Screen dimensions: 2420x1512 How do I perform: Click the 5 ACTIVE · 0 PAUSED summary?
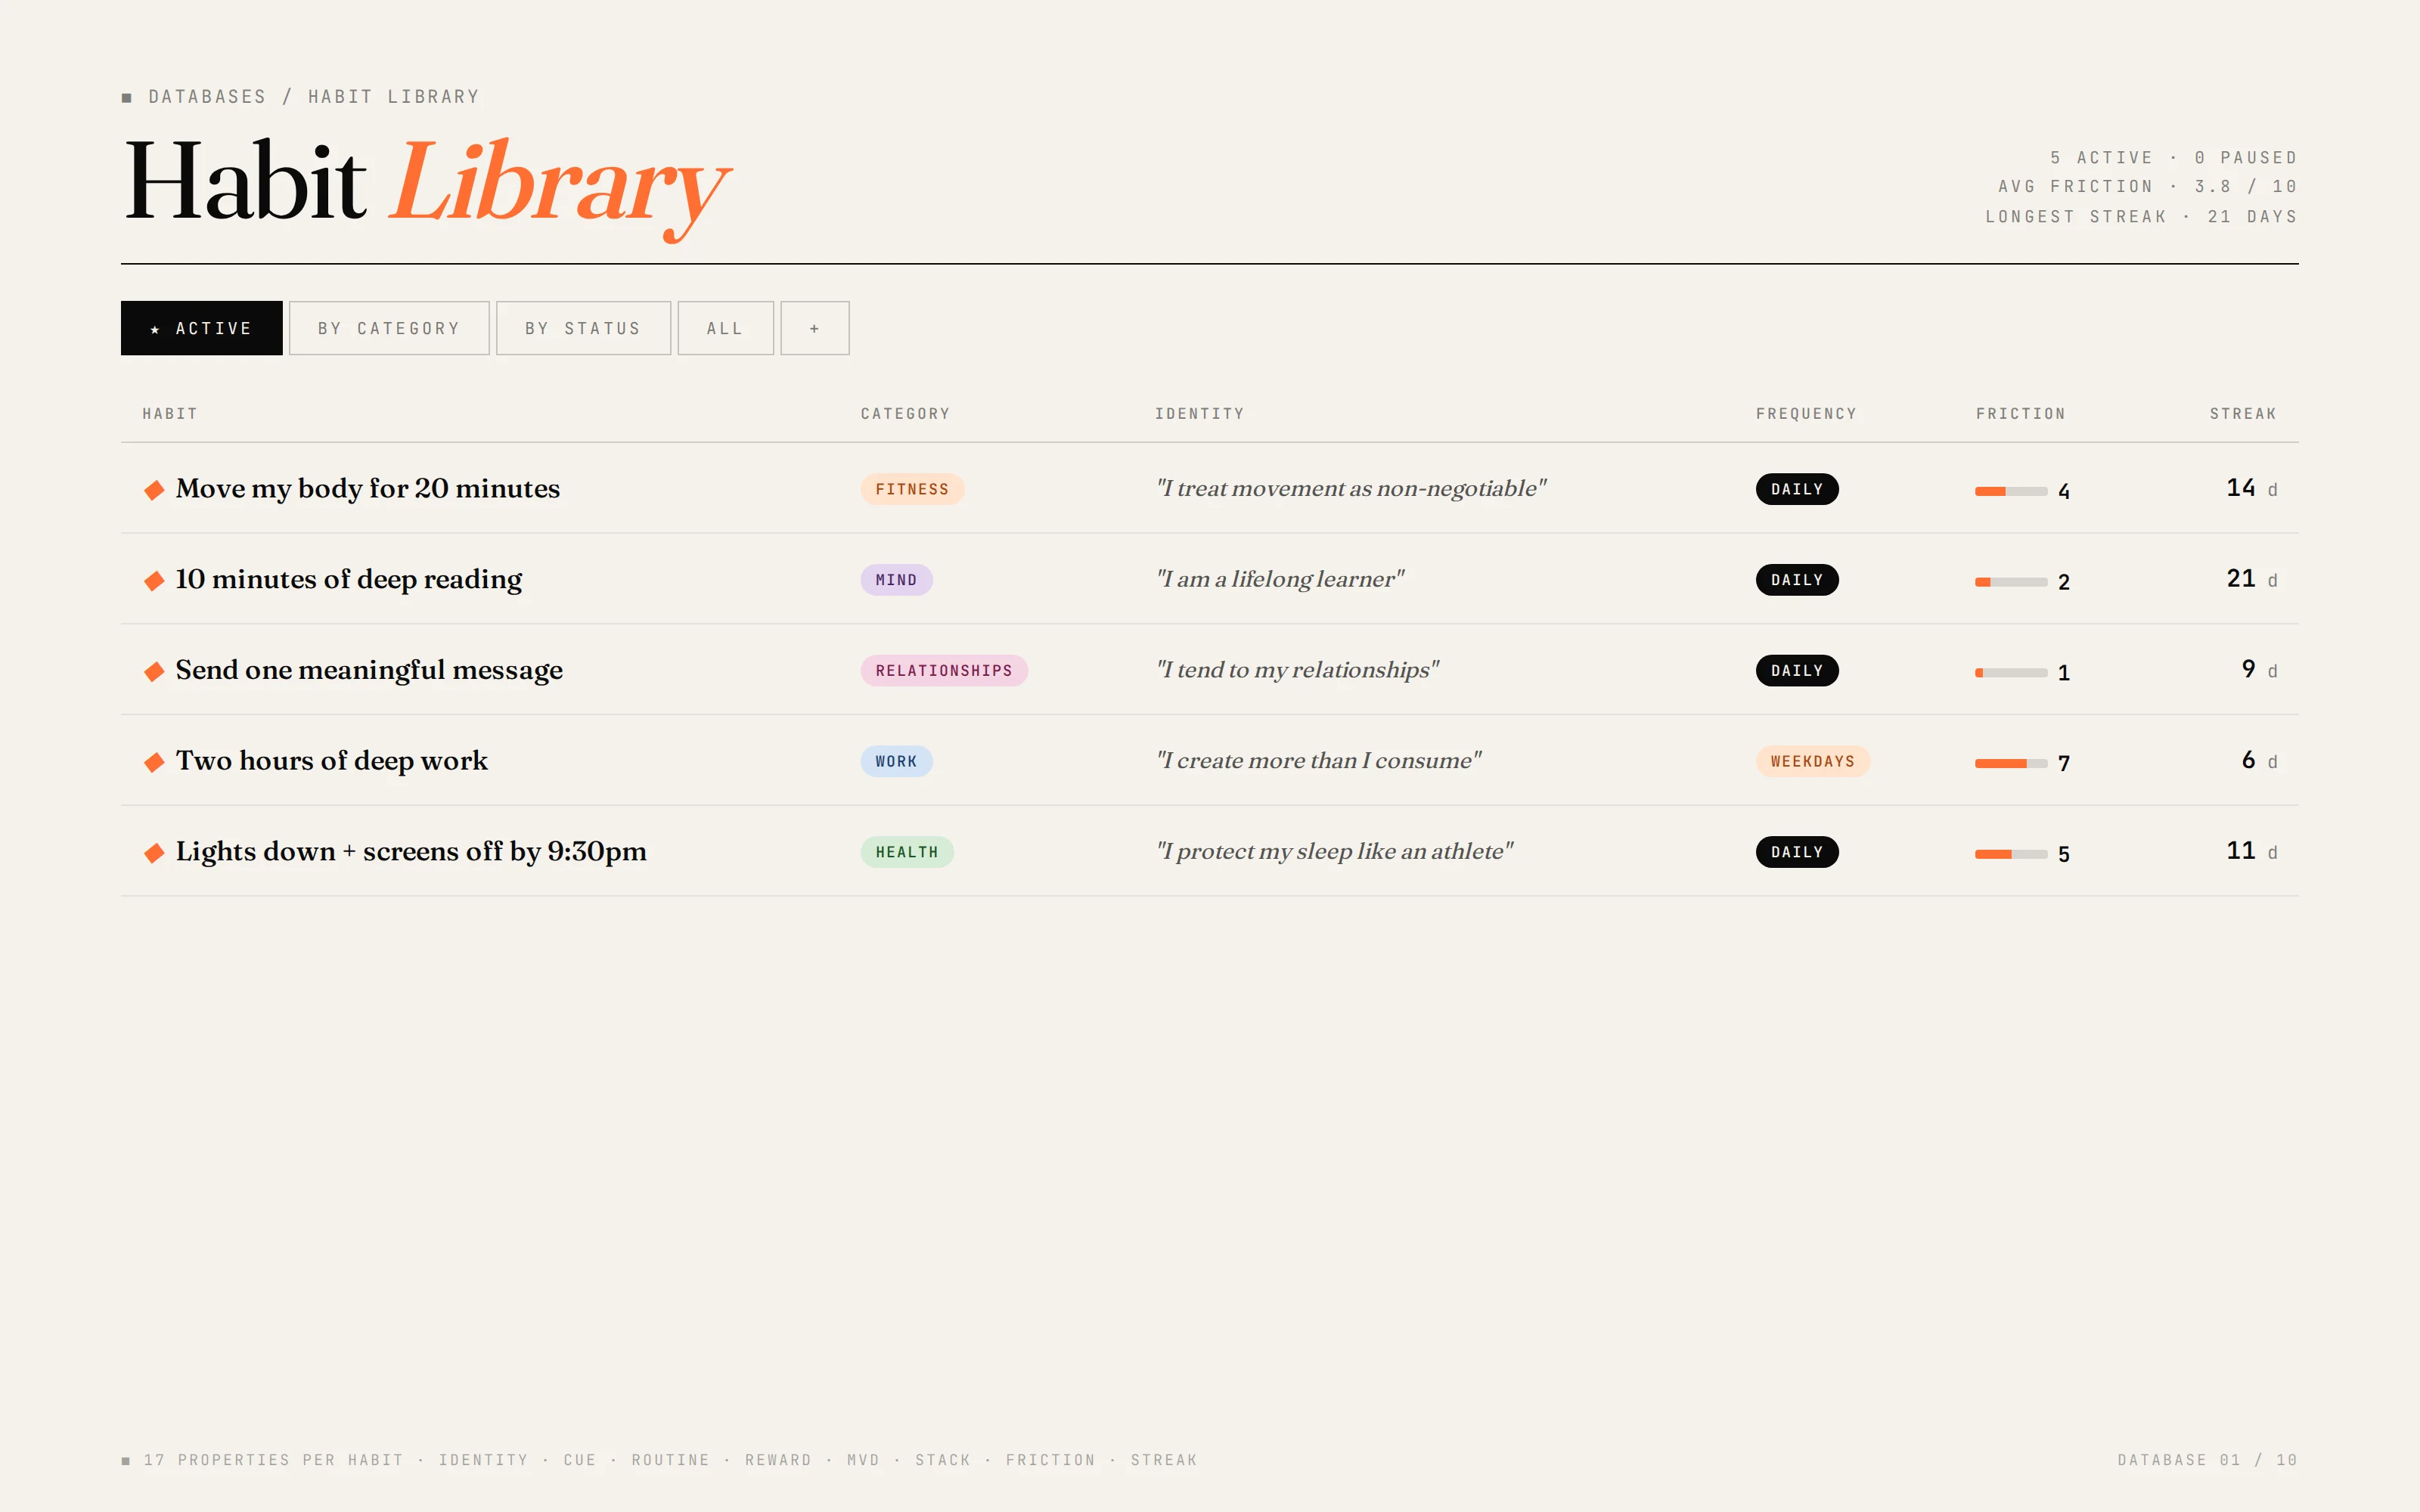coord(2173,158)
